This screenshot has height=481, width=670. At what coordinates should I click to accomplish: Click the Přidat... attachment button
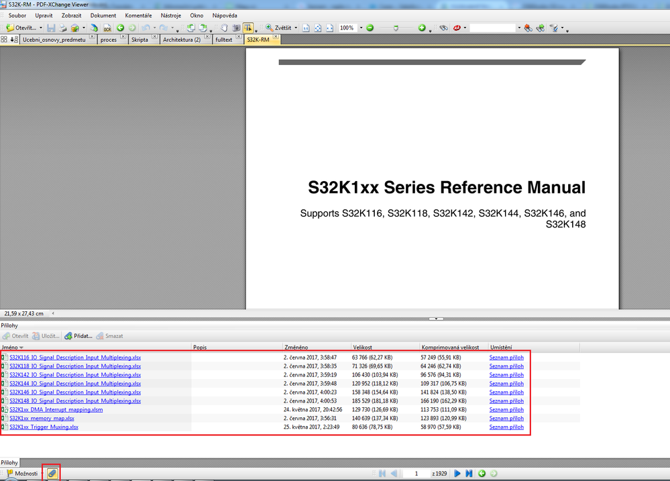pyautogui.click(x=78, y=336)
